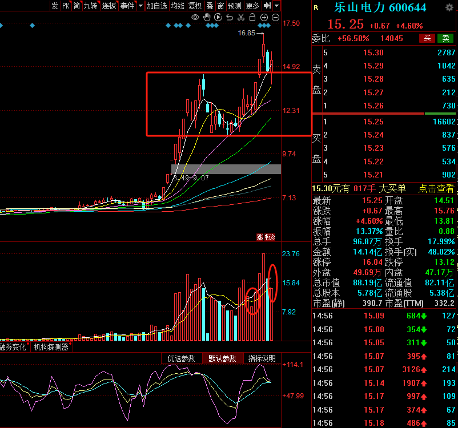Click the 发 toolbar button

[x=55, y=6]
